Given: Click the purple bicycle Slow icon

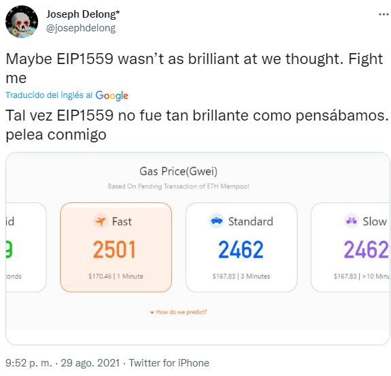Looking at the screenshot, I should point(352,221).
